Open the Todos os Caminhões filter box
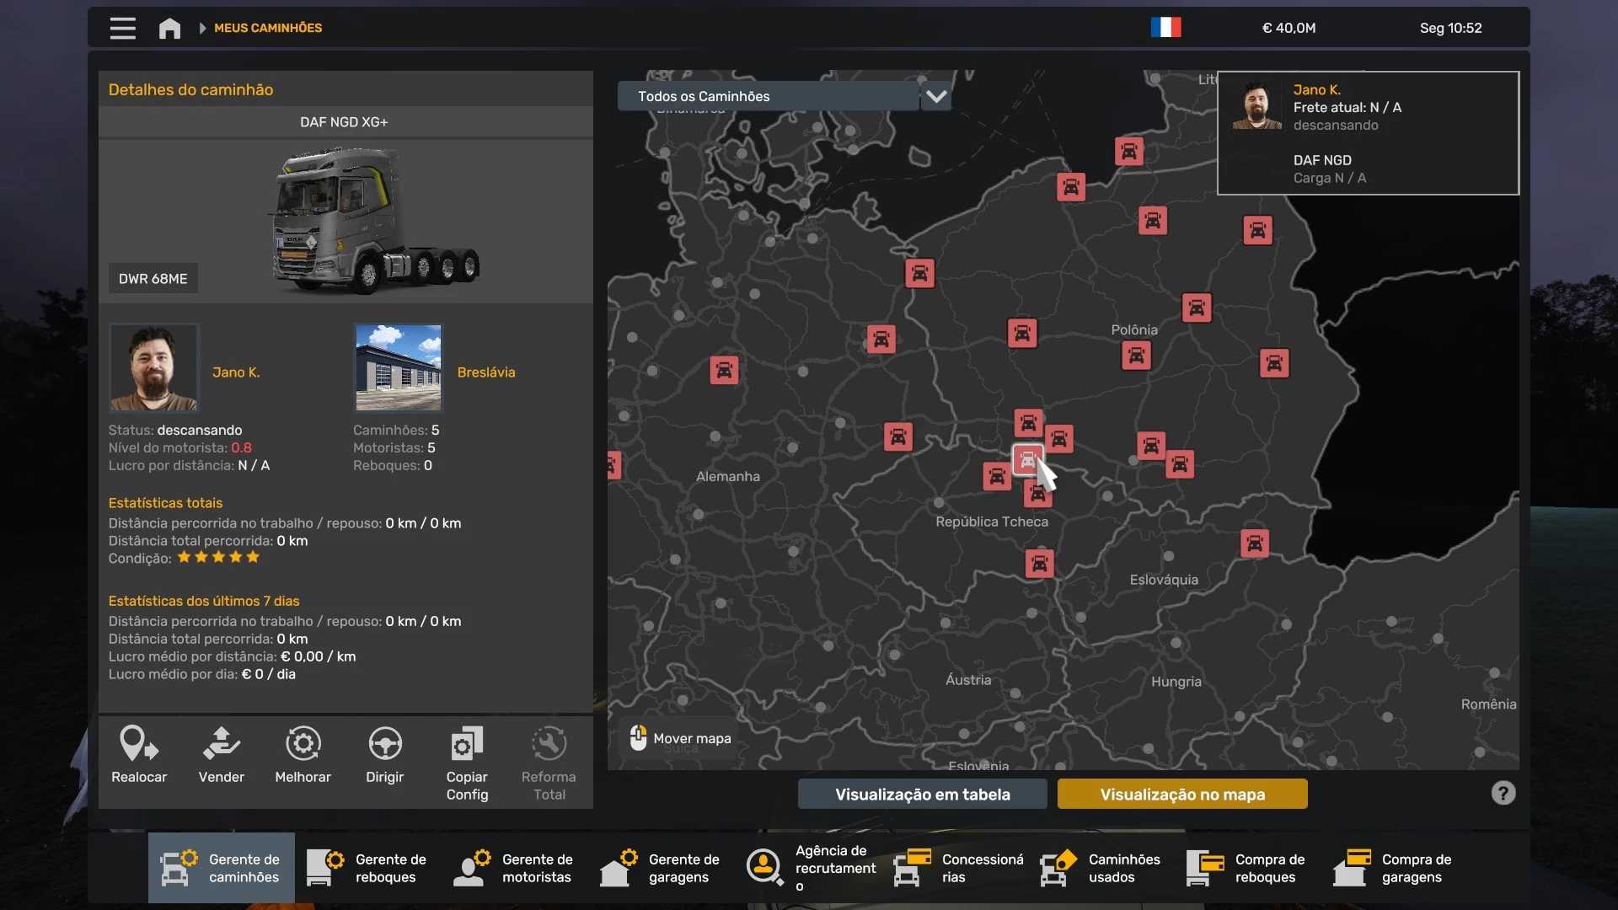The image size is (1618, 910). point(767,96)
